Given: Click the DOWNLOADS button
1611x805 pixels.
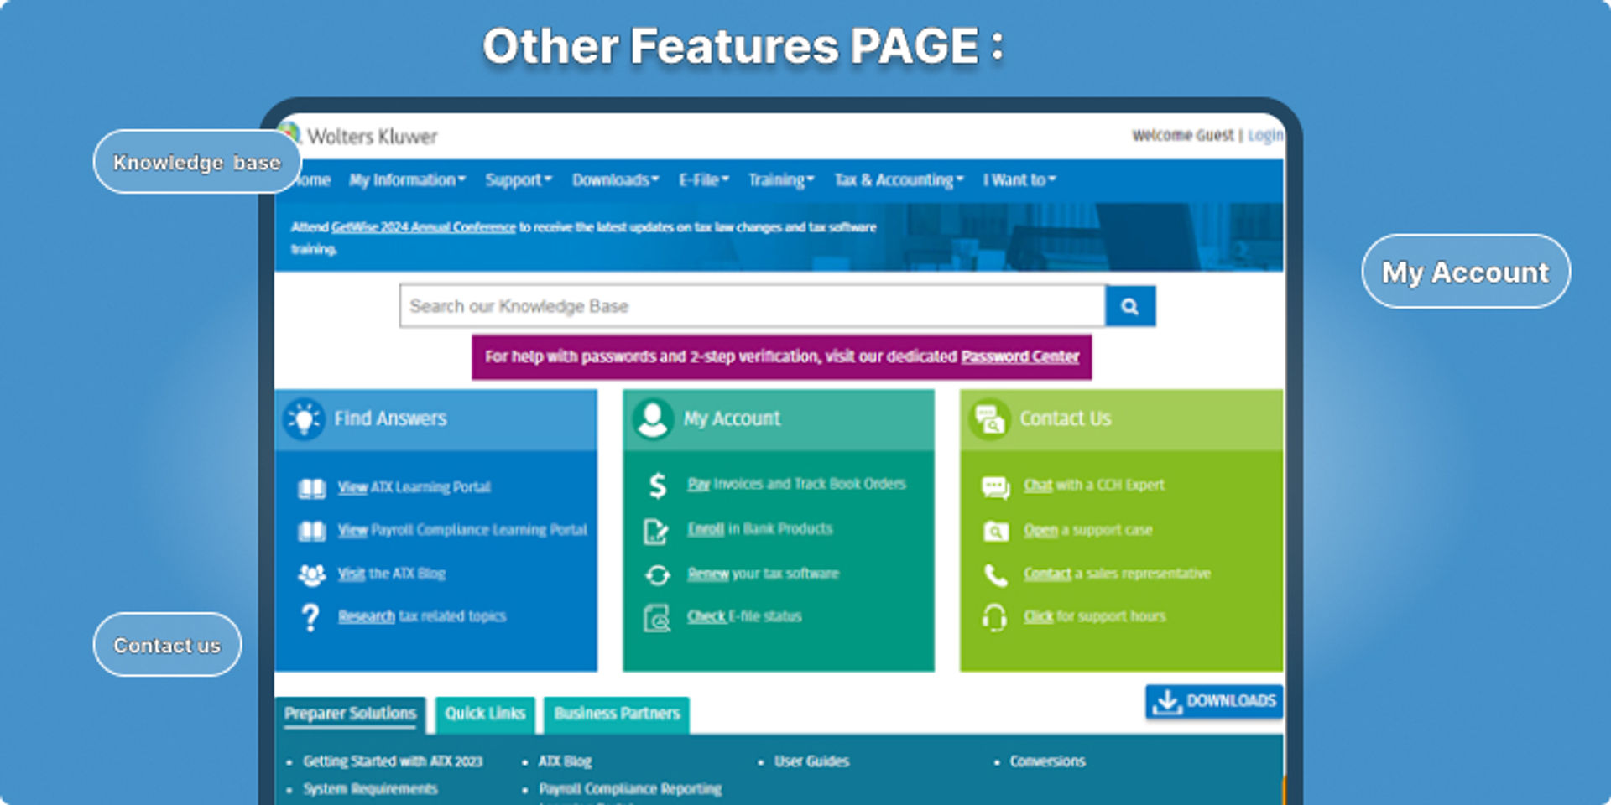Looking at the screenshot, I should [x=1214, y=702].
